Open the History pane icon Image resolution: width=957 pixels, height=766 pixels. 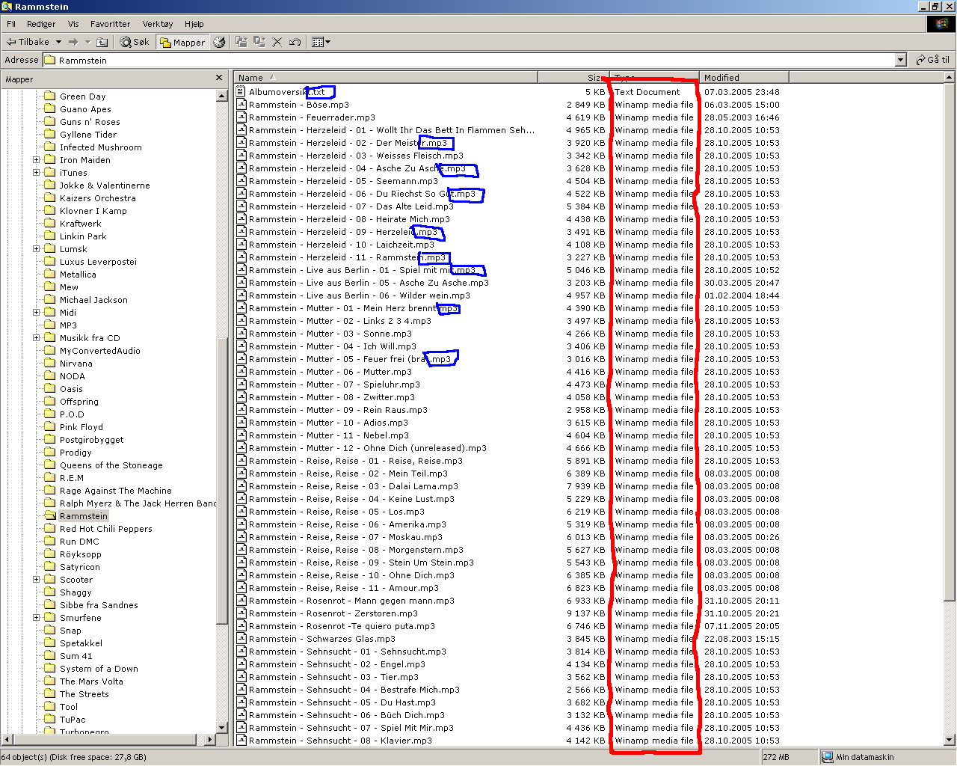click(x=219, y=42)
